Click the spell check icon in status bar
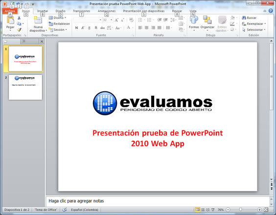The height and width of the screenshot is (215, 276). click(65, 210)
